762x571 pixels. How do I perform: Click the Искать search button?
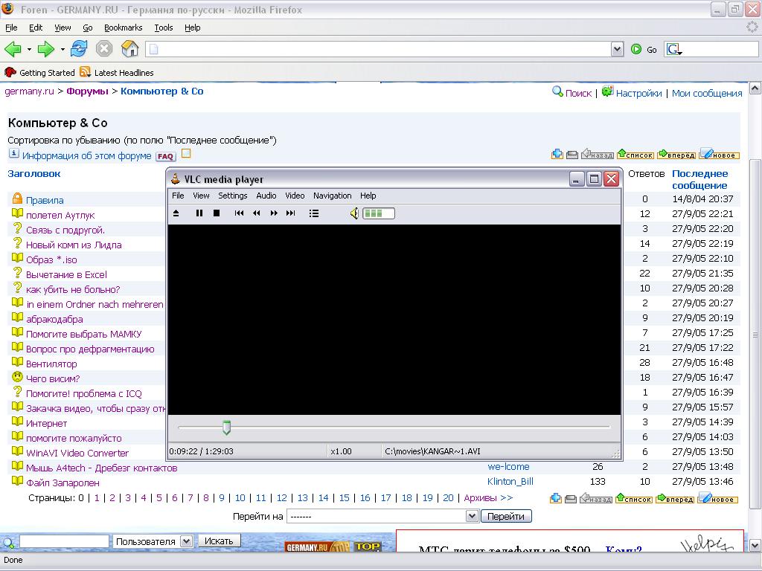tap(219, 541)
